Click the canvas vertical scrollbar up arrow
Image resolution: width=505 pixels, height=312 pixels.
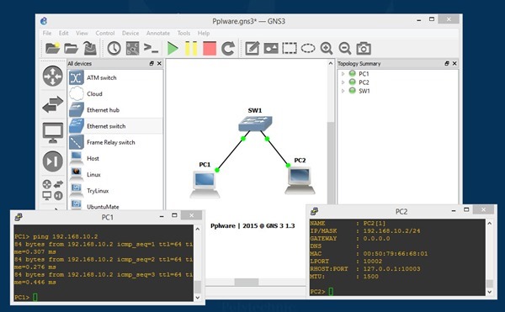(331, 64)
